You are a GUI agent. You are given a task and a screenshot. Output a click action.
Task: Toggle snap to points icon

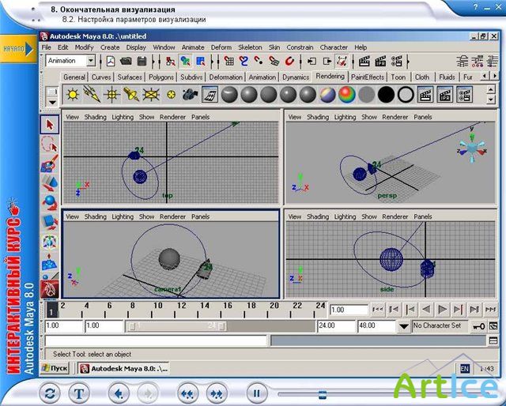(x=259, y=61)
